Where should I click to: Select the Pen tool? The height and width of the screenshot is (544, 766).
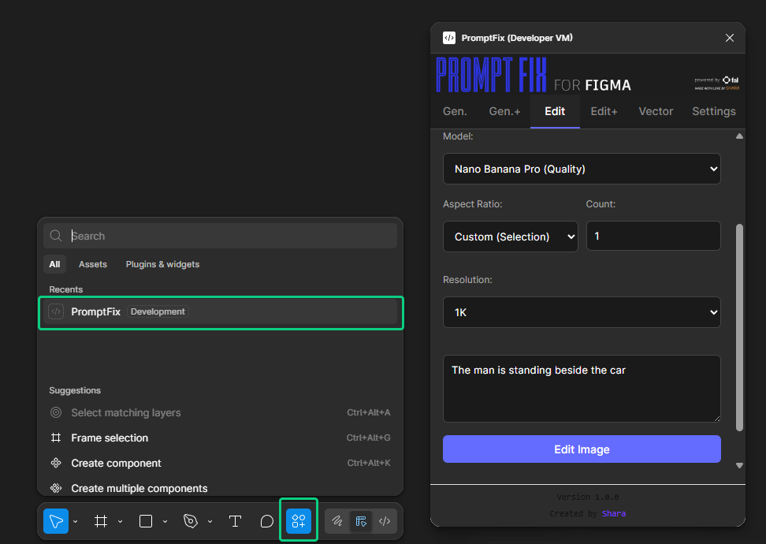pos(191,521)
